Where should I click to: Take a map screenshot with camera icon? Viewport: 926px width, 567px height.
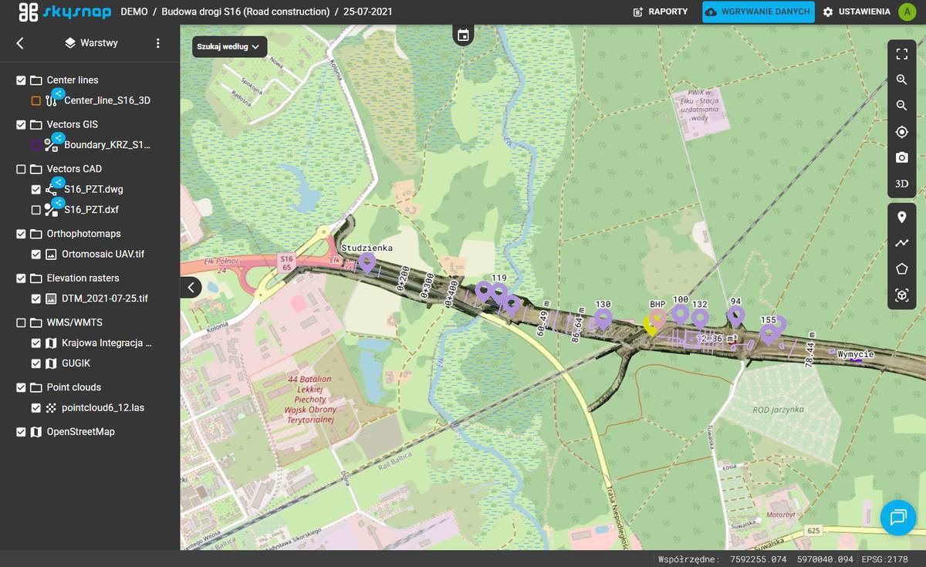click(901, 158)
